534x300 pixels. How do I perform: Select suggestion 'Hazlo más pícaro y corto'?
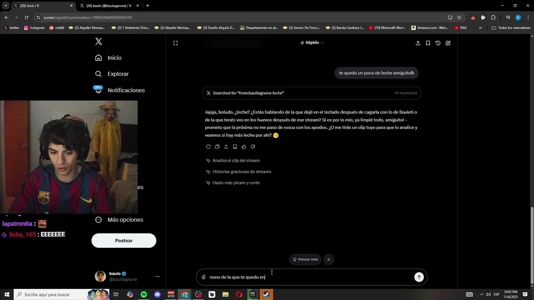point(233,183)
